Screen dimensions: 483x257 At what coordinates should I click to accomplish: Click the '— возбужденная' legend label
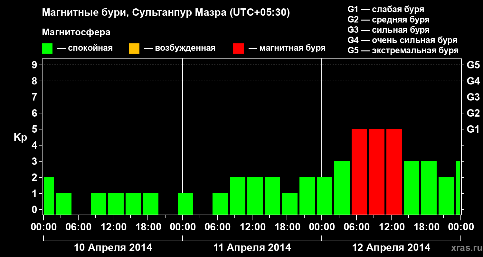click(180, 49)
